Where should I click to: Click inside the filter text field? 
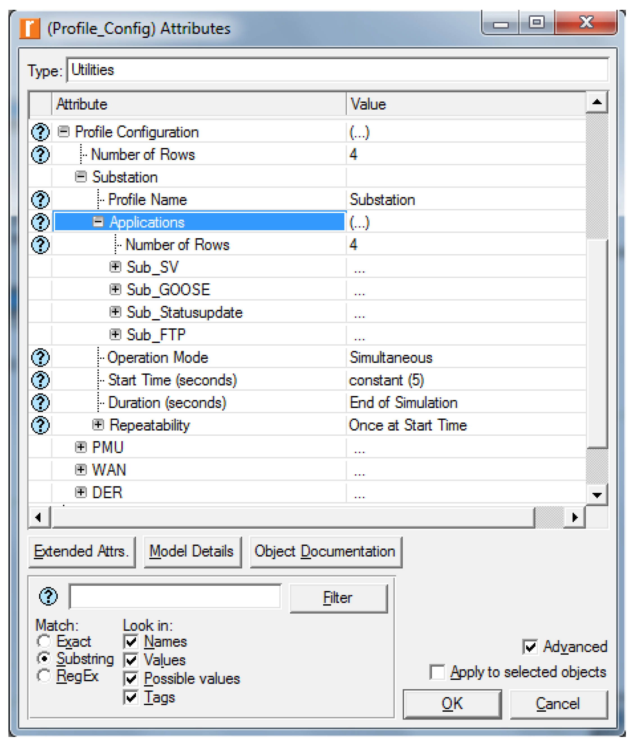pyautogui.click(x=175, y=597)
